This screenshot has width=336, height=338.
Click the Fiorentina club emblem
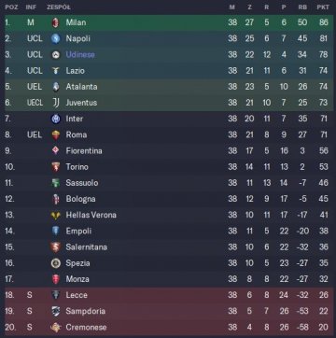[x=56, y=151]
